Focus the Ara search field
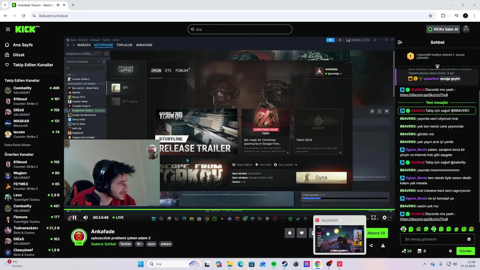480x270 pixels. pos(240,29)
